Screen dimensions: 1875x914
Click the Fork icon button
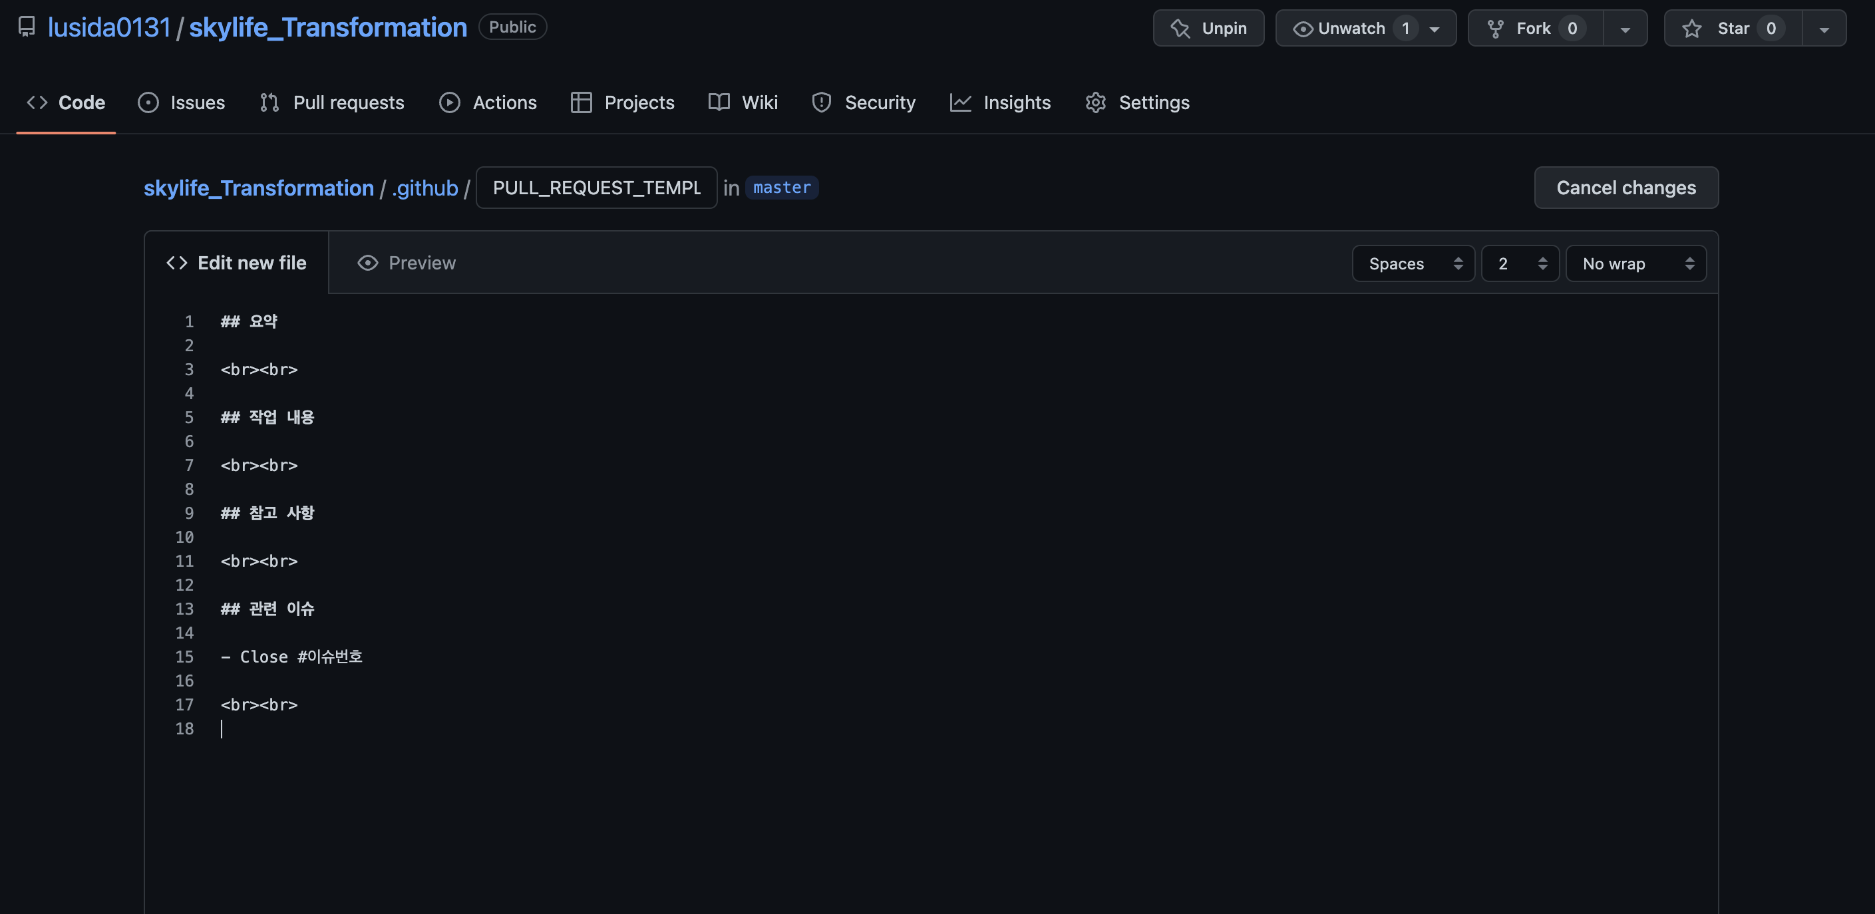coord(1495,29)
